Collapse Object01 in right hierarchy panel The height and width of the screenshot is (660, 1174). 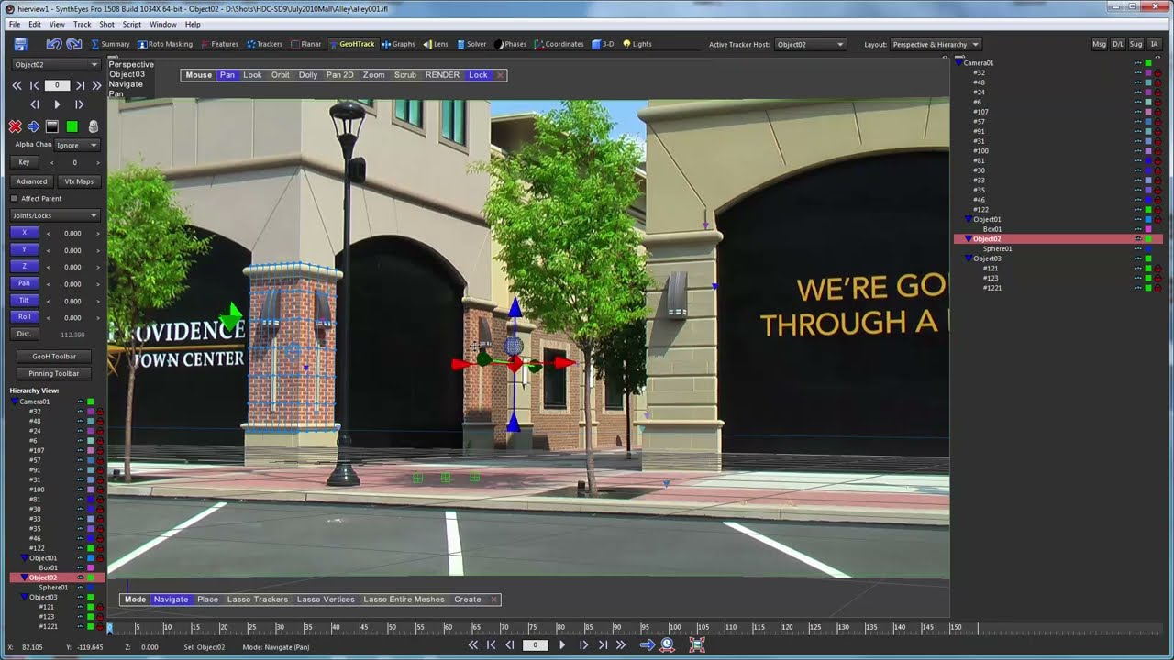968,220
